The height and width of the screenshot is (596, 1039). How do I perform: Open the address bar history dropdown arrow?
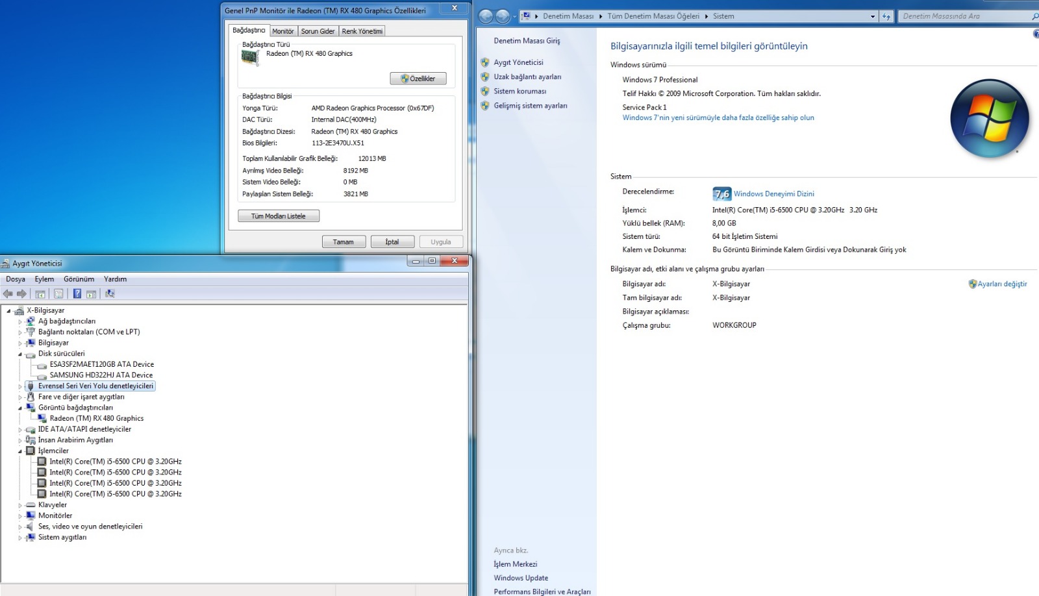(x=873, y=16)
